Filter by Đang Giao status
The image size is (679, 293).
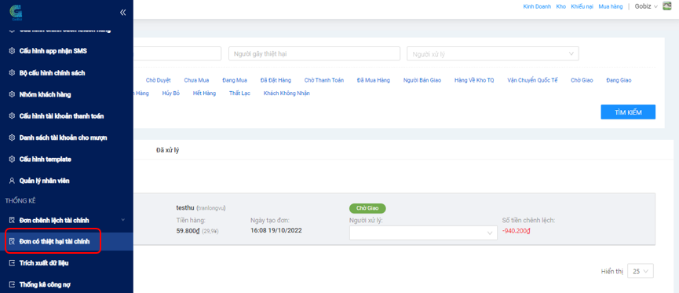(619, 80)
